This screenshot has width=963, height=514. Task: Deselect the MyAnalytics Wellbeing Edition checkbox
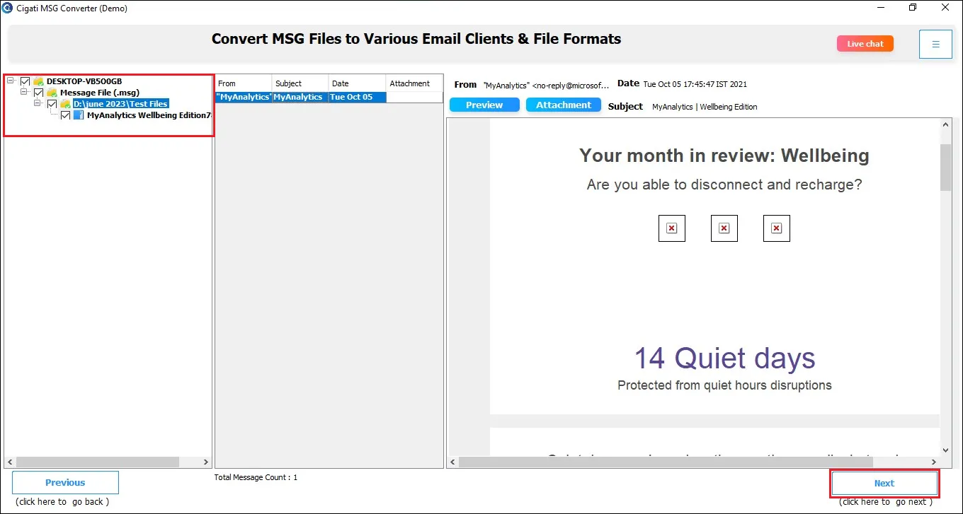(66, 115)
